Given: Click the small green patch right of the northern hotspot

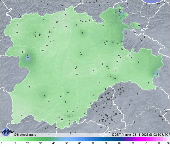Looking at the screenshot, I should 135,26.
